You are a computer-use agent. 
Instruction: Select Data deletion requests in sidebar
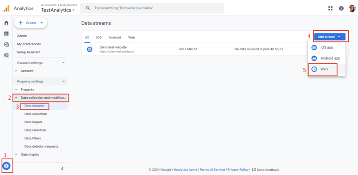41,147
